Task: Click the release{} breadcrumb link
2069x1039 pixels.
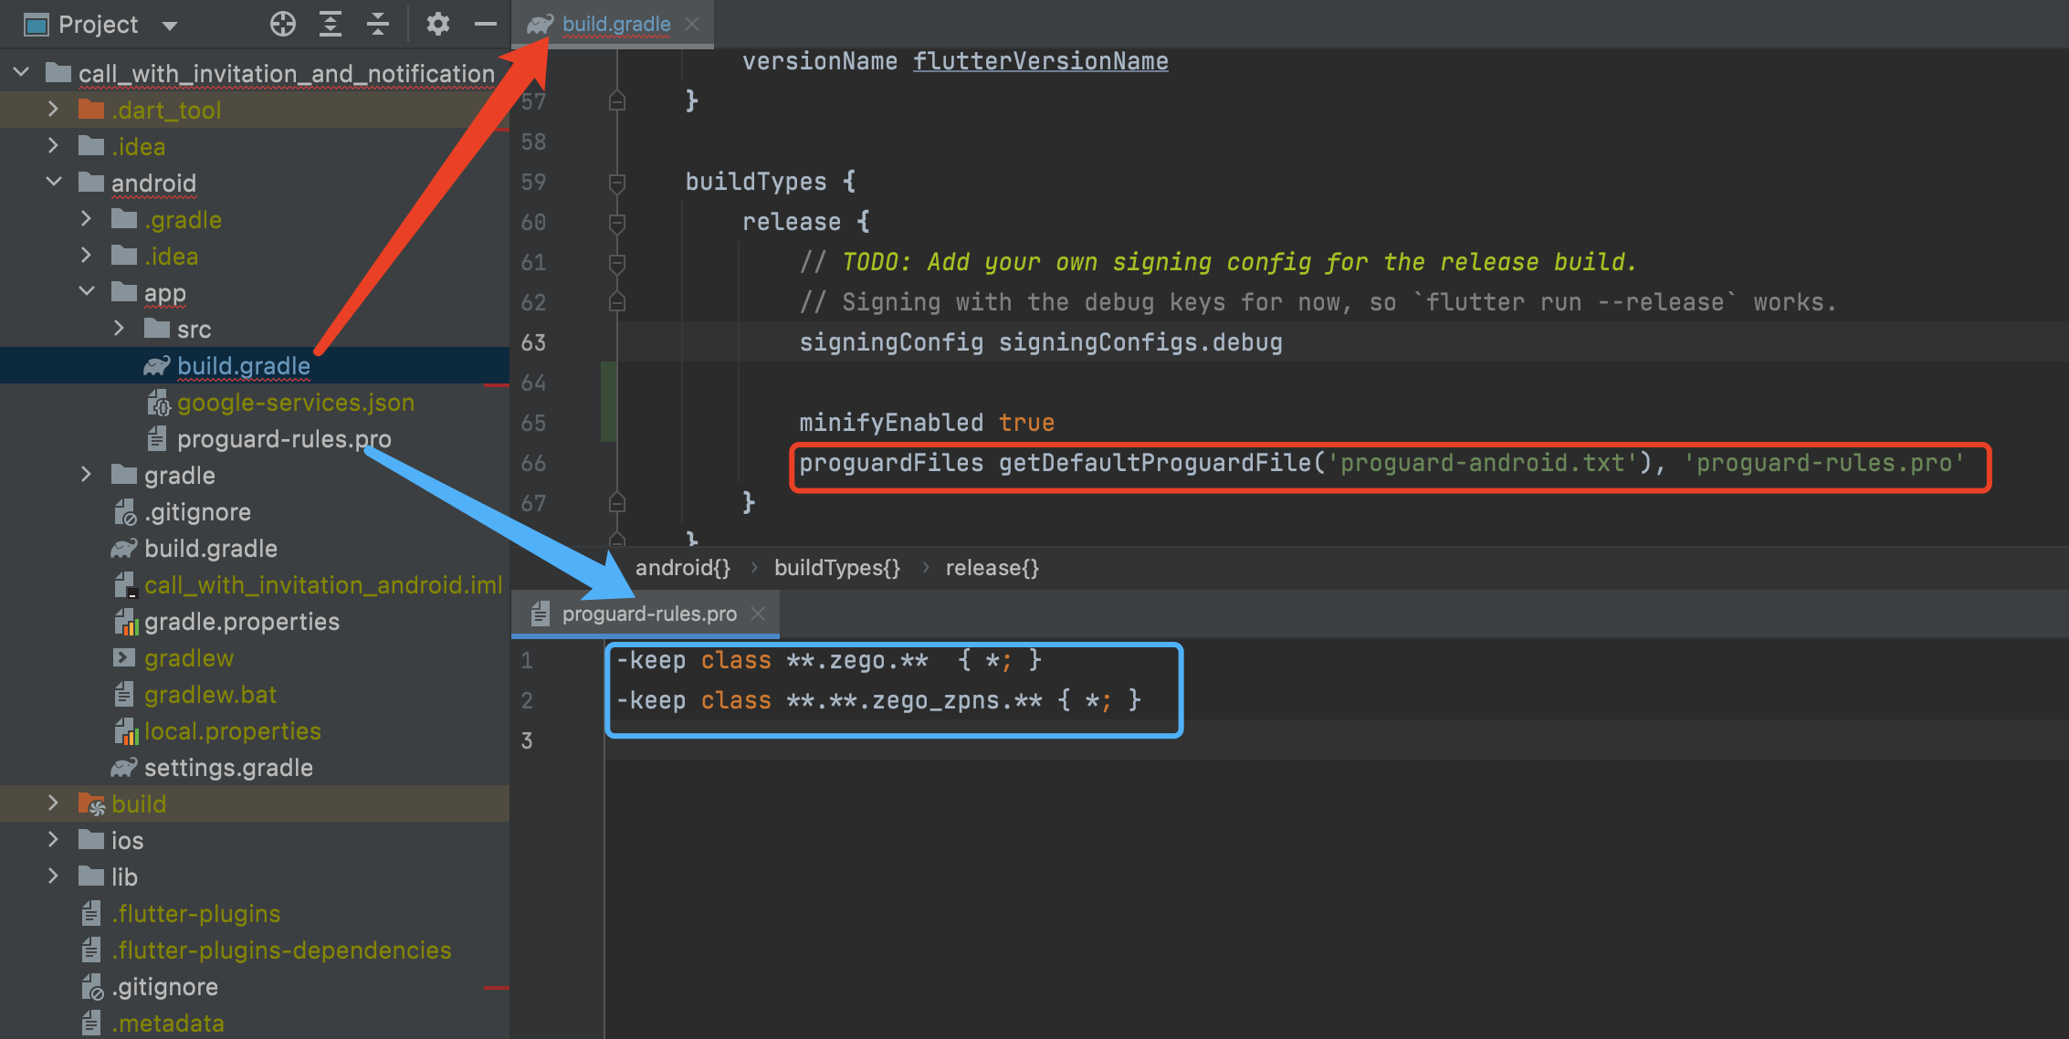Action: click(x=992, y=567)
